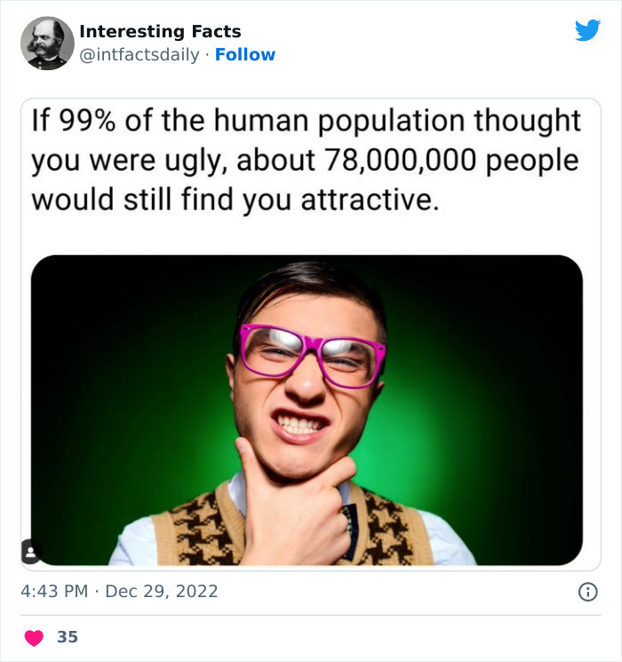The width and height of the screenshot is (622, 662).
Task: Click the word "attractive" in the tweet
Action: click(368, 199)
